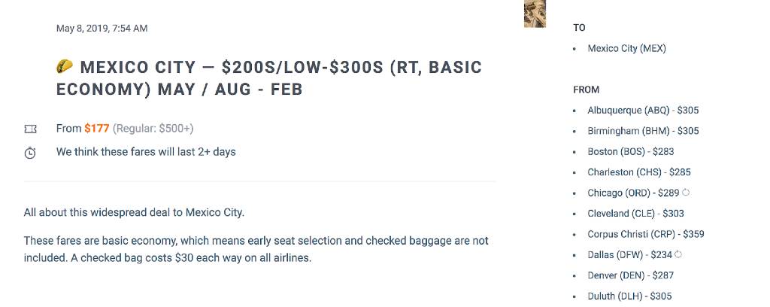Select the Albuquerque (ABQ) - $305 fare
Viewport: 770px width, 307px height.
[643, 110]
